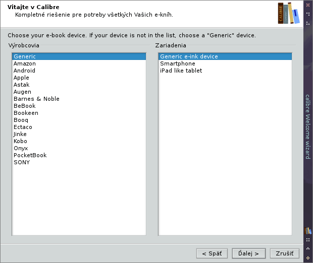Image resolution: width=313 pixels, height=263 pixels.
Task: Close the wizard with the pink X icon
Action: click(x=308, y=5)
